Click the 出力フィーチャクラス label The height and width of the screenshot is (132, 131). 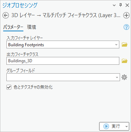22,54
